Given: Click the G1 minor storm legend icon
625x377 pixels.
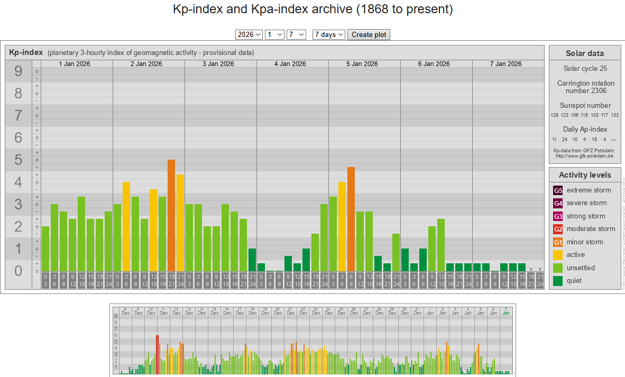Looking at the screenshot, I should pos(558,242).
